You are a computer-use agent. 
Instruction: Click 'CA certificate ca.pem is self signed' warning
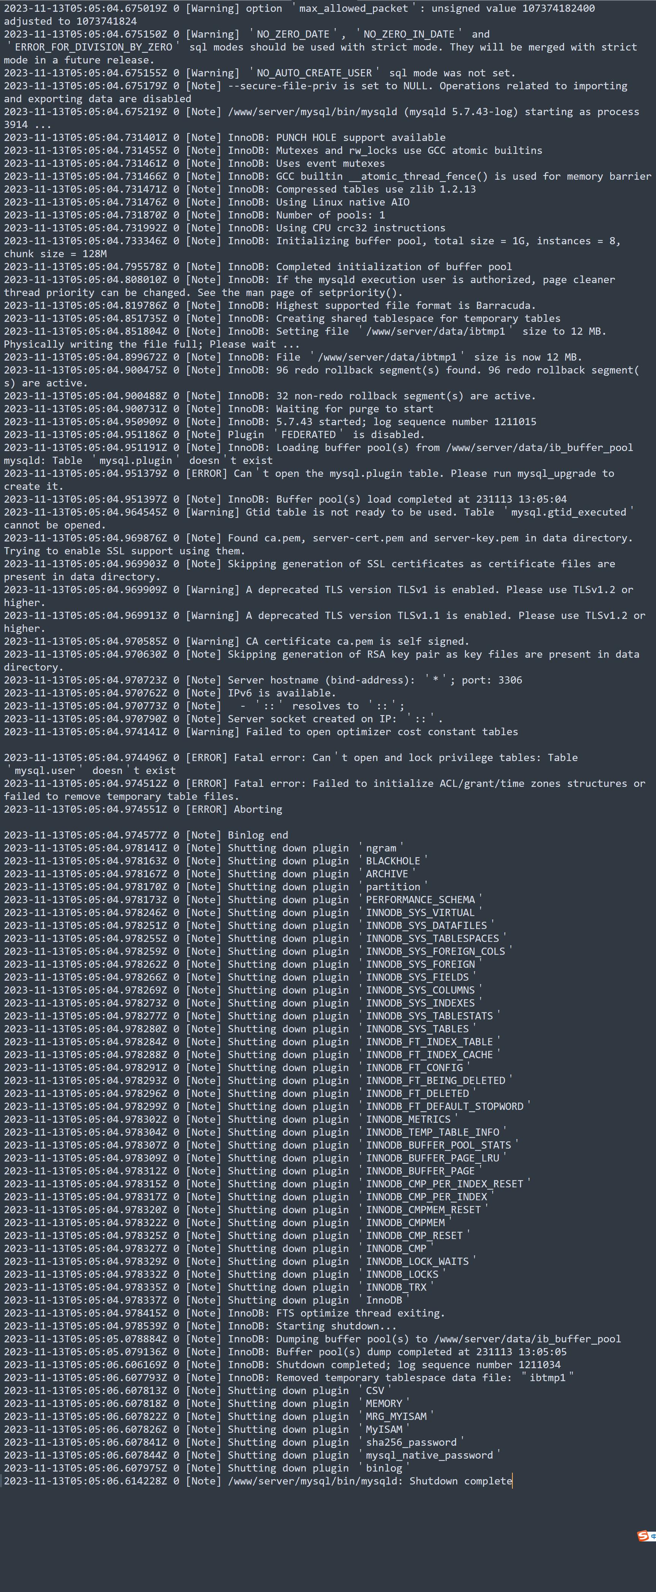[x=236, y=641]
